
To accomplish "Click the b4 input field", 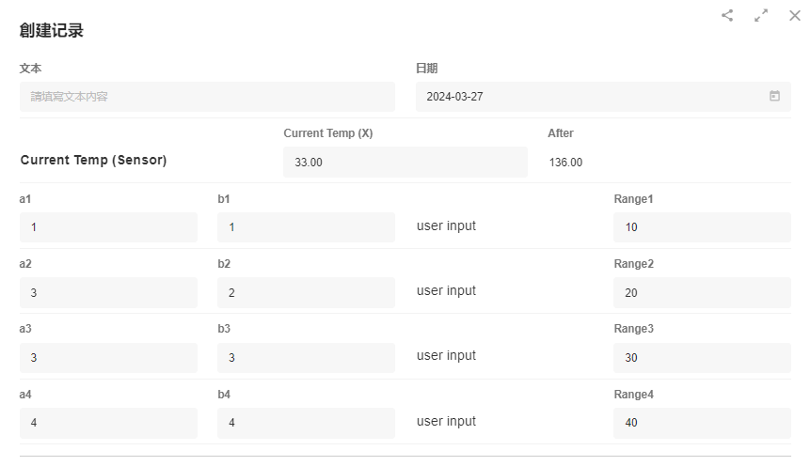I will click(306, 423).
